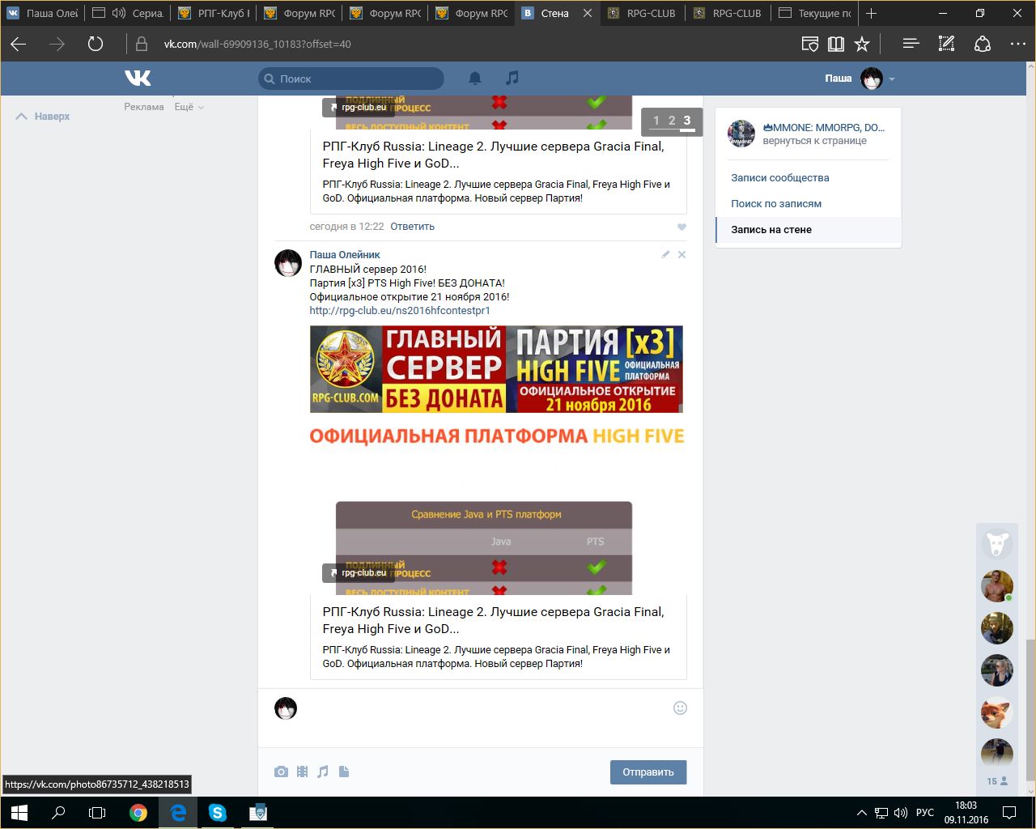Click the browser address bar URL
Screen dimensions: 1036x829
click(x=257, y=44)
